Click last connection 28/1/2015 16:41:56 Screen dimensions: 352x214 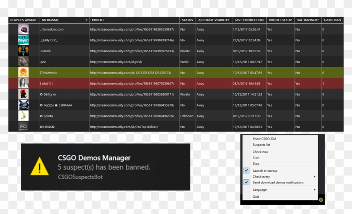(246, 84)
